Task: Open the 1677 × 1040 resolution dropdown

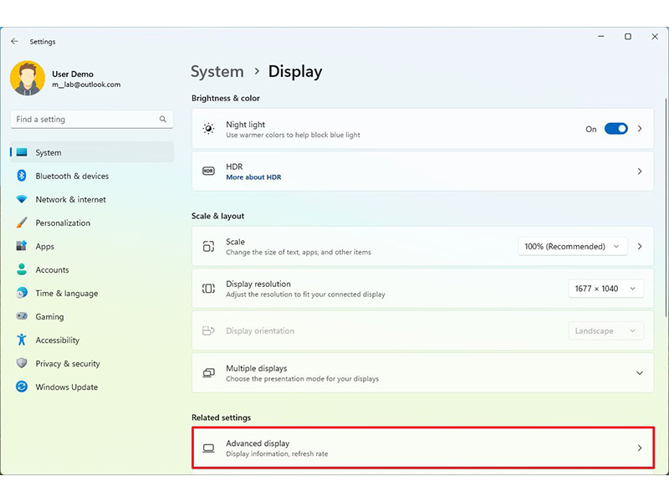Action: pyautogui.click(x=605, y=289)
